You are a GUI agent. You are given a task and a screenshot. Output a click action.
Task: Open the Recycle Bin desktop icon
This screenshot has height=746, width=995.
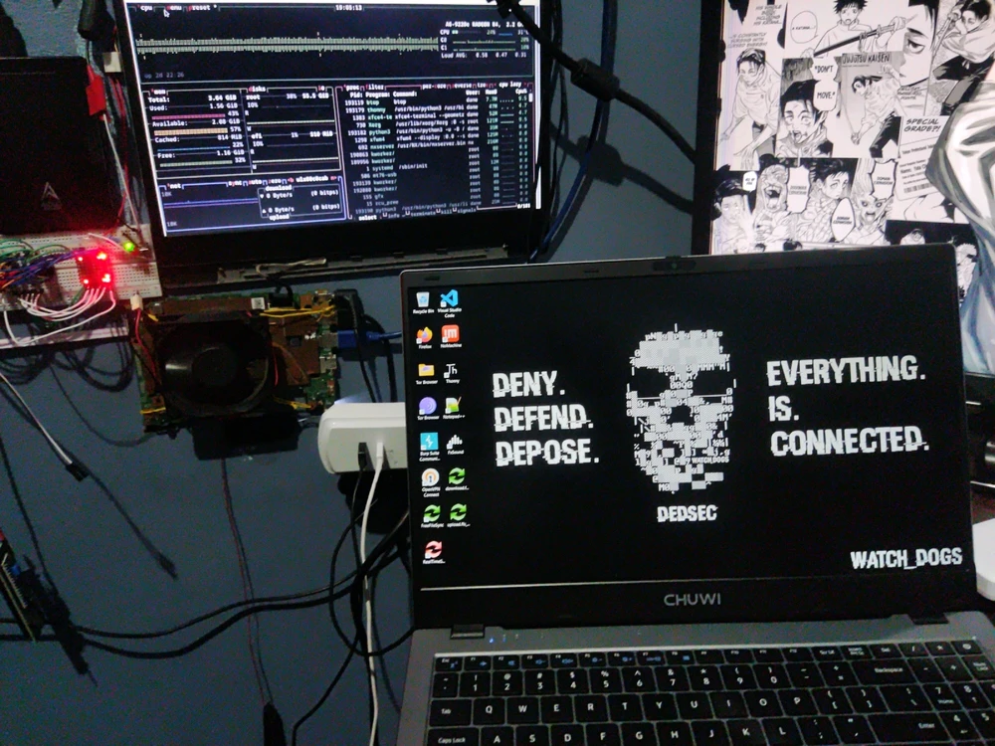pyautogui.click(x=423, y=302)
